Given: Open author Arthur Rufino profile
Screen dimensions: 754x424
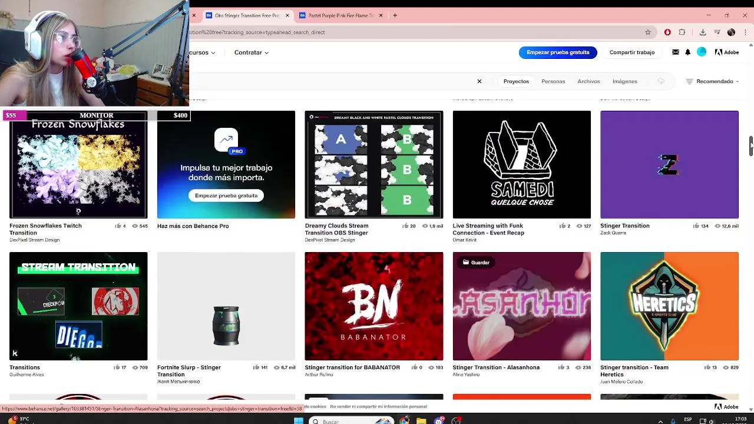Looking at the screenshot, I should tap(319, 375).
